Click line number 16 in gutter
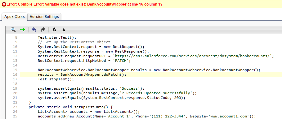 pos(15,74)
